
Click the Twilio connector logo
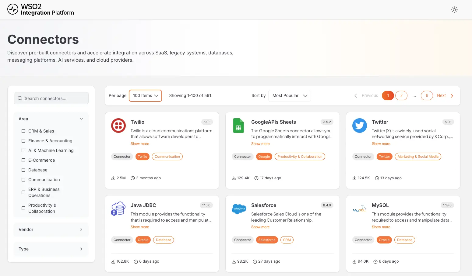[x=118, y=126]
